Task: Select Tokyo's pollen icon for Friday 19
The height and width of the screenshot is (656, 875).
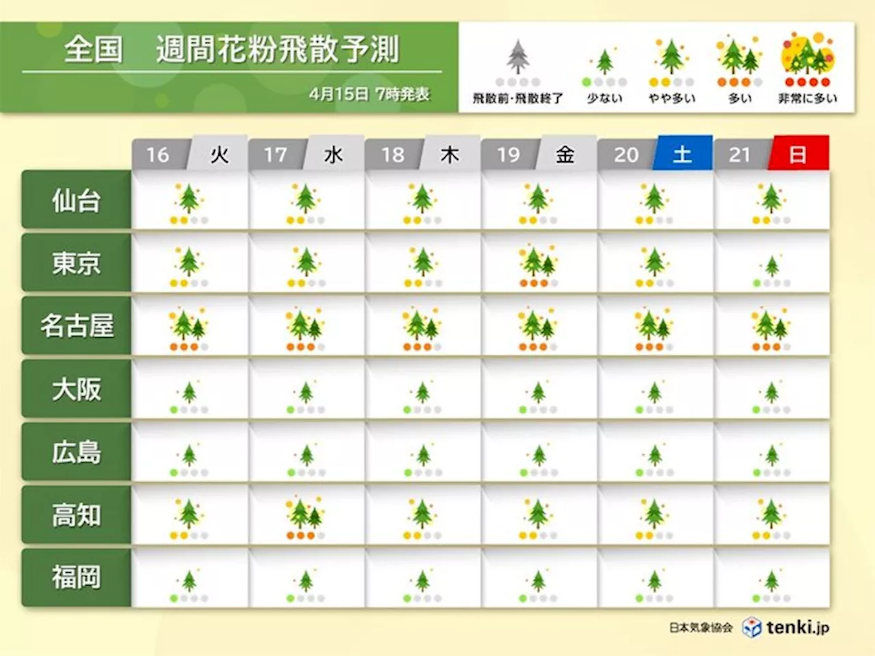Action: (539, 266)
